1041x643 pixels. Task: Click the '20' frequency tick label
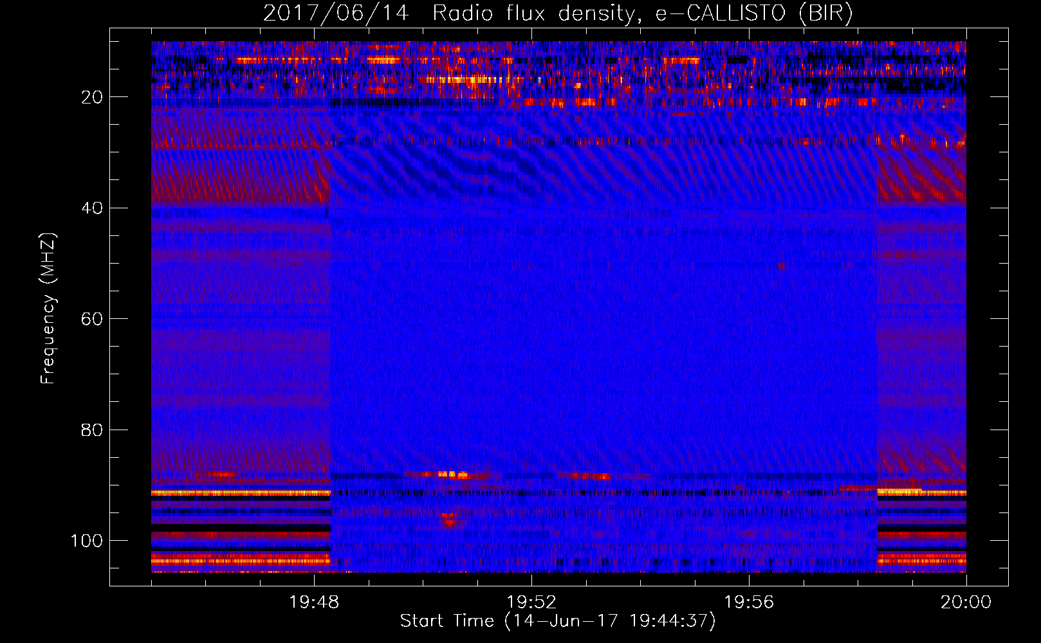(92, 97)
